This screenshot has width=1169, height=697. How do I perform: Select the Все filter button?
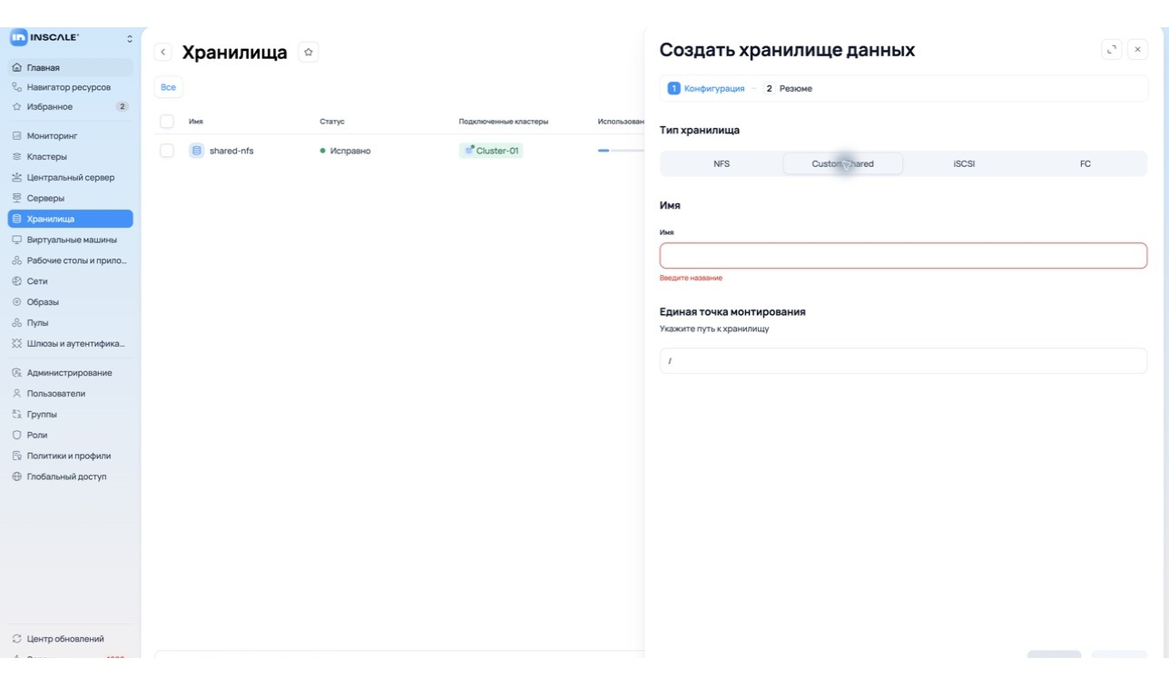[x=168, y=87]
